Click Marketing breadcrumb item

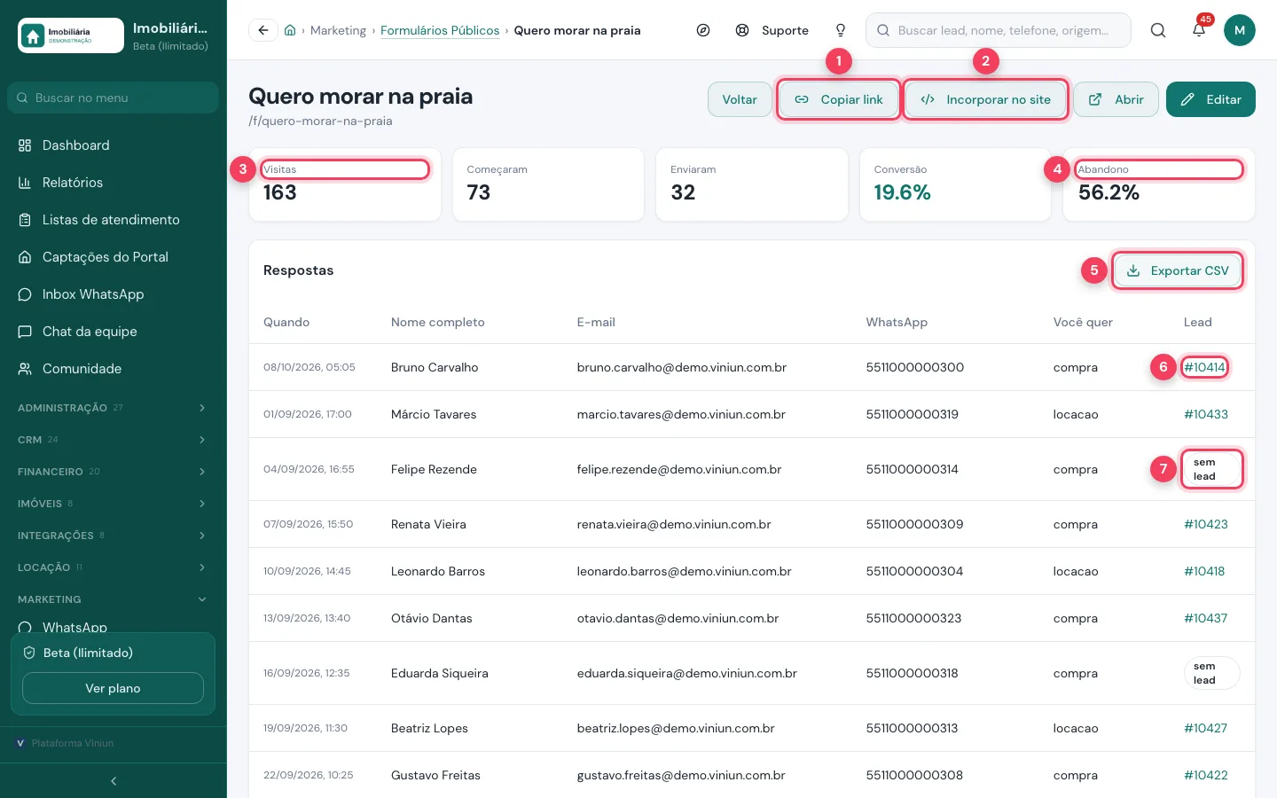pos(338,30)
